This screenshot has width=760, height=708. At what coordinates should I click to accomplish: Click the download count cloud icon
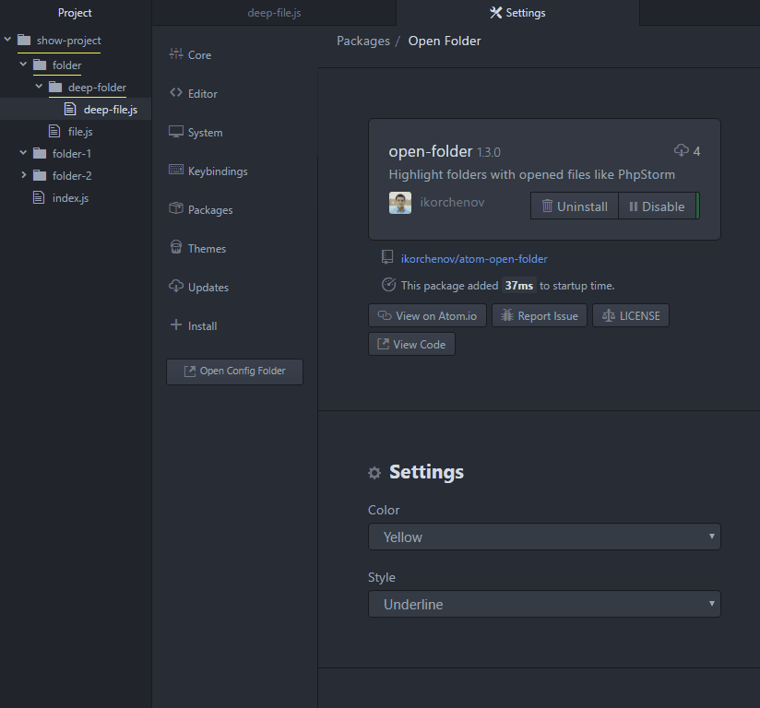coord(681,150)
